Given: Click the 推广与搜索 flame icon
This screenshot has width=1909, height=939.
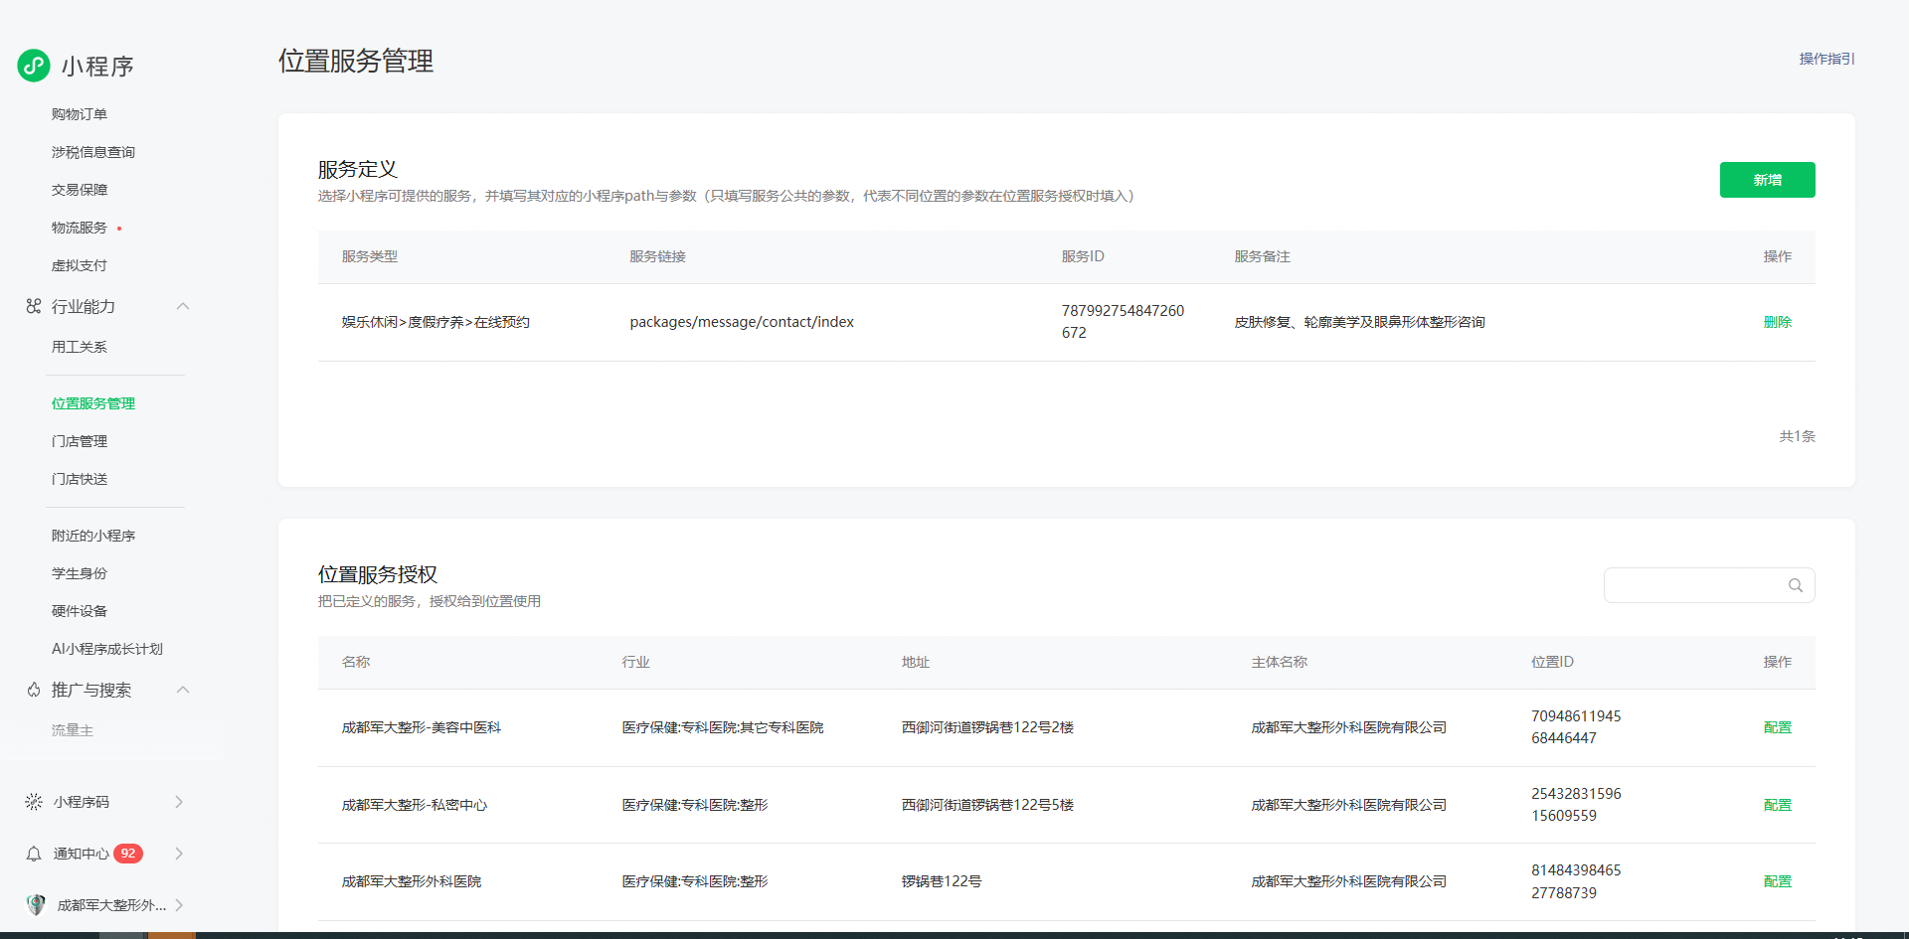Looking at the screenshot, I should (x=34, y=690).
